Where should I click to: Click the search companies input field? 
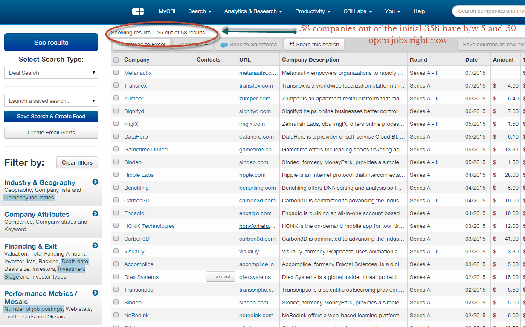490,11
